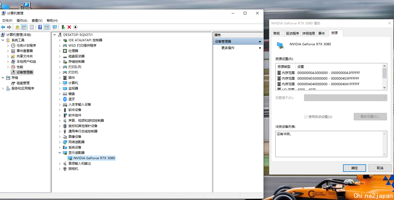Viewport: 394px width, 200px height.
Task: Select the 蓝牙 device category
Action: (x=72, y=99)
